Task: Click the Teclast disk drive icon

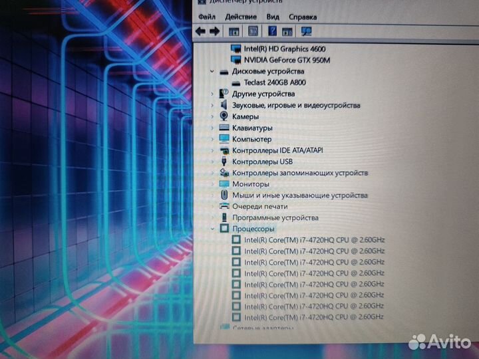Action: click(x=236, y=83)
